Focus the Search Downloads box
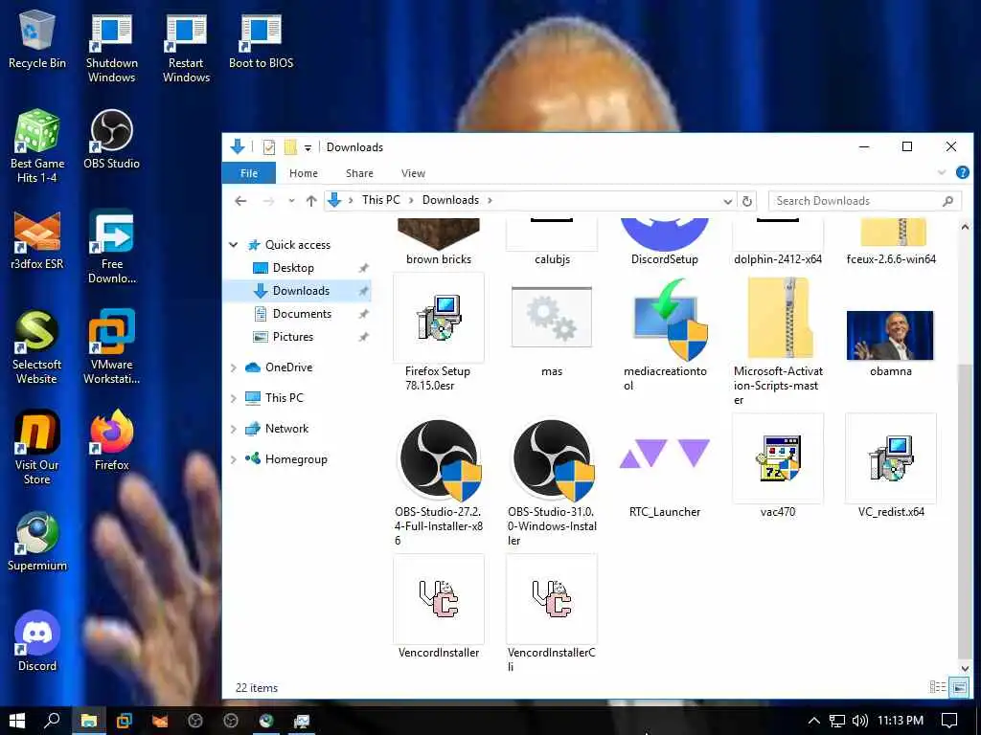 (865, 201)
